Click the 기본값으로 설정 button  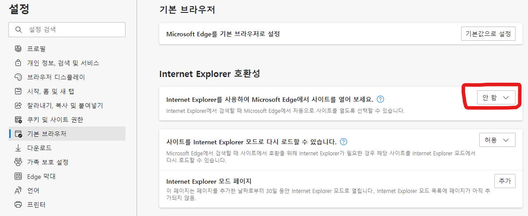[488, 34]
